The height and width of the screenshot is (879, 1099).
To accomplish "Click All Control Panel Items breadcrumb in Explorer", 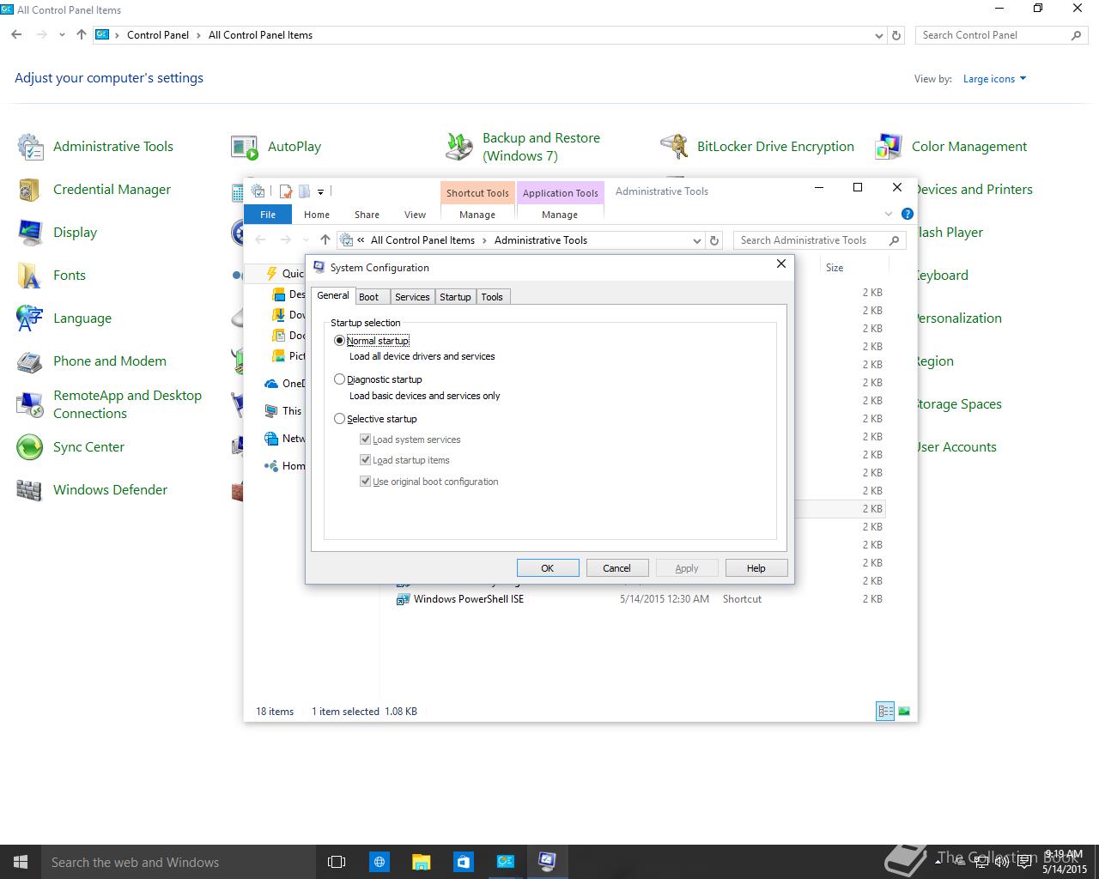I will click(422, 240).
